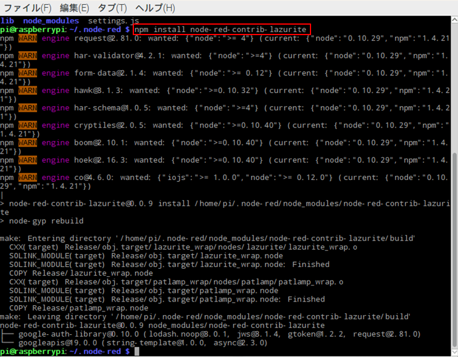458x357 pixels.
Task: Click the CXX line for lazurite_wrap.o
Action: click(x=183, y=247)
